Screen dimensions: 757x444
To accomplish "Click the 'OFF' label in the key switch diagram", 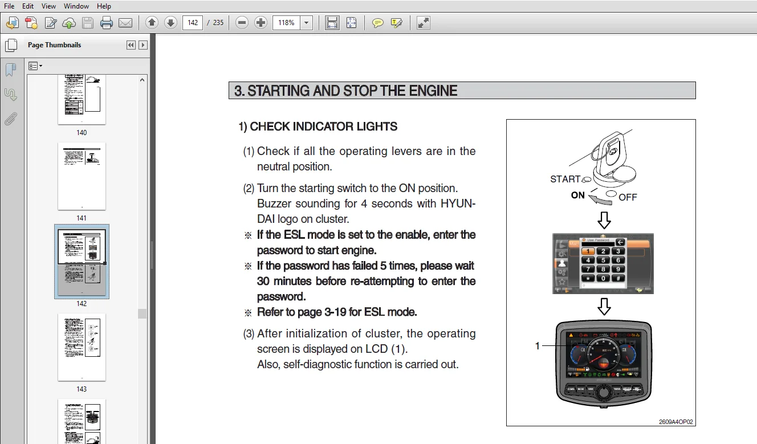I will click(628, 197).
